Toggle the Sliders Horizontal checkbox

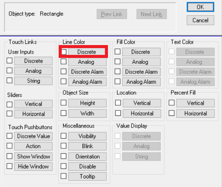tap(9, 114)
